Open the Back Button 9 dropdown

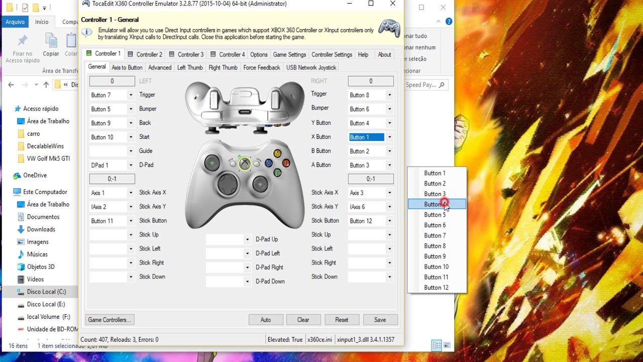tap(131, 123)
